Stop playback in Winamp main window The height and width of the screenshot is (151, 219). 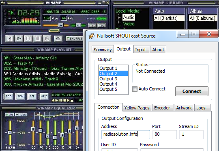pos(38,38)
